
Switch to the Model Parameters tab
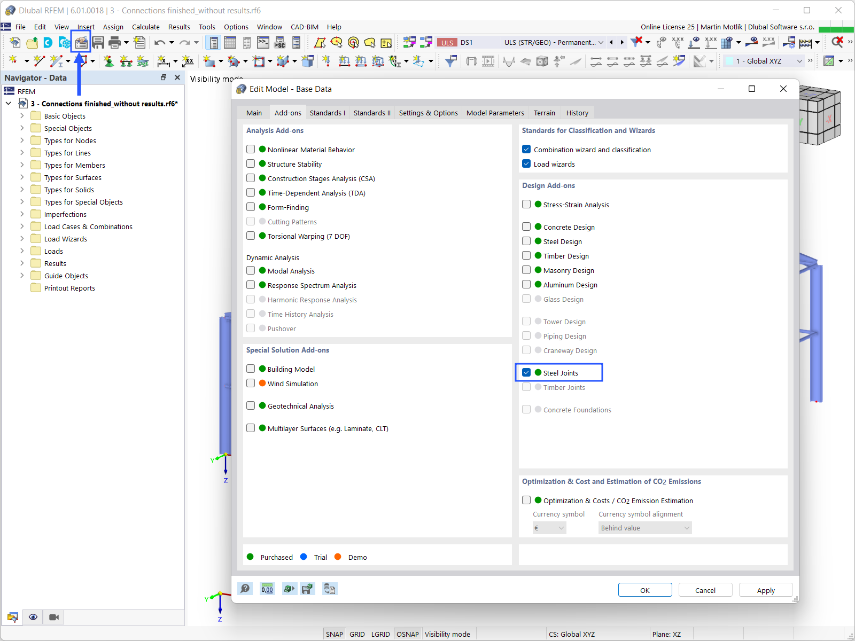coord(495,113)
